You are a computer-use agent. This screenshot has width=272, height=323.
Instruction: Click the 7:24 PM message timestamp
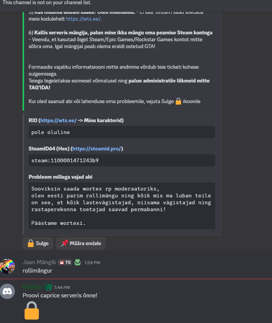tap(92, 263)
